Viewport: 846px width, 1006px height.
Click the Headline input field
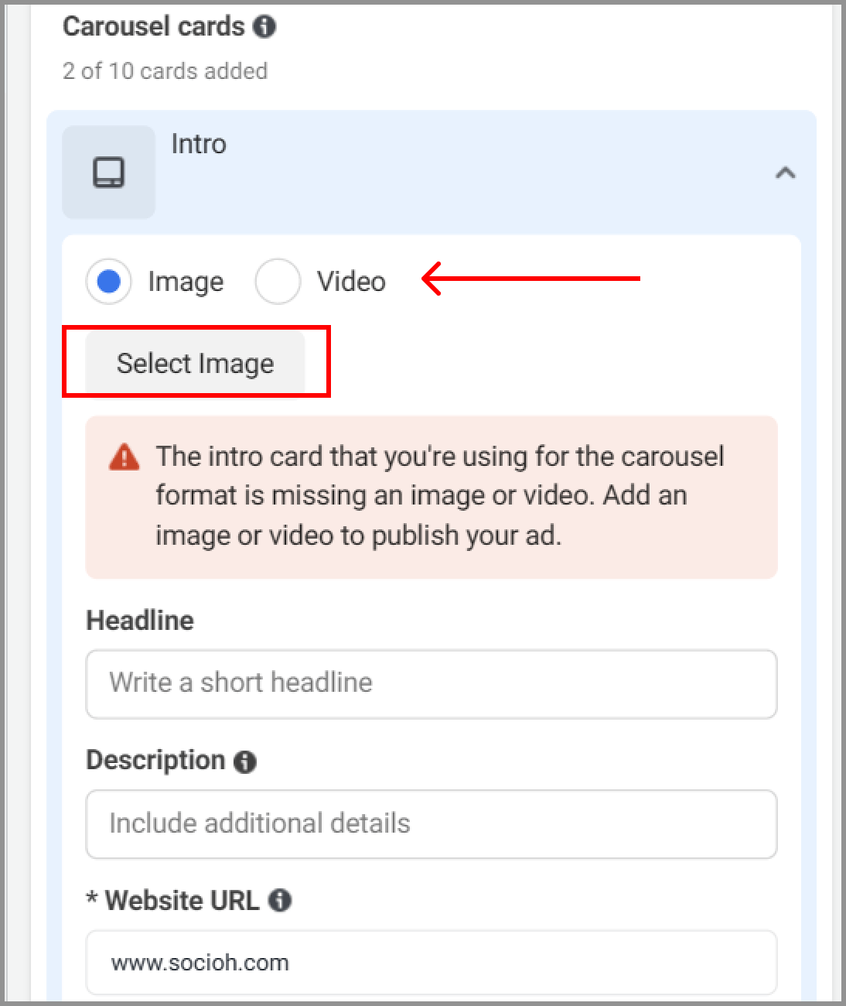pyautogui.click(x=432, y=684)
